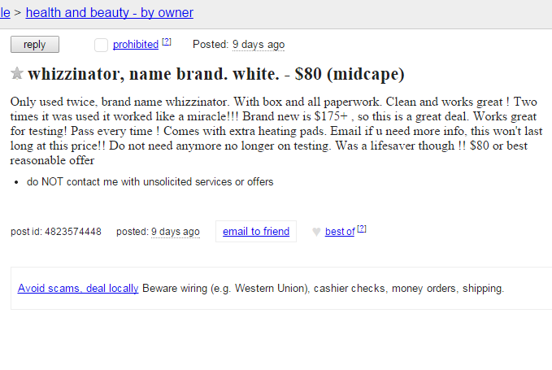
Task: Click the whizzinator posting title heading
Action: pyautogui.click(x=215, y=74)
